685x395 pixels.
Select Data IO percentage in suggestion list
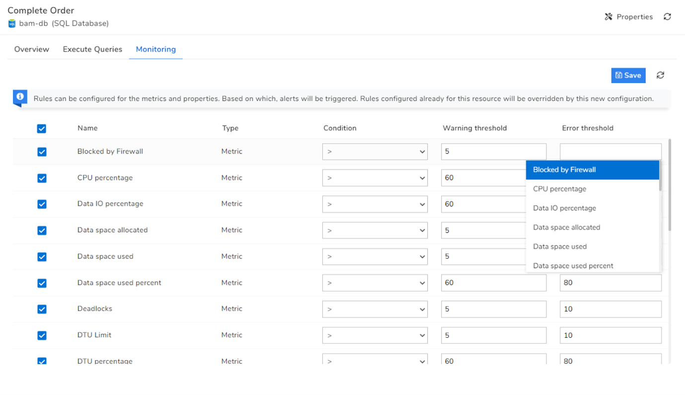coord(593,208)
